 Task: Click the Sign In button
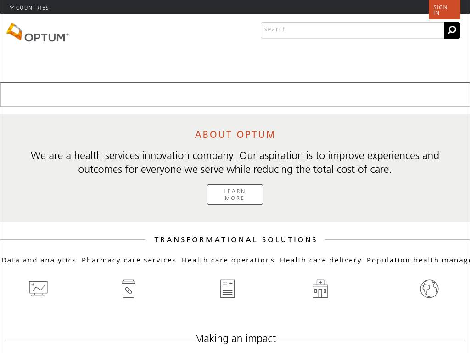pyautogui.click(x=444, y=10)
